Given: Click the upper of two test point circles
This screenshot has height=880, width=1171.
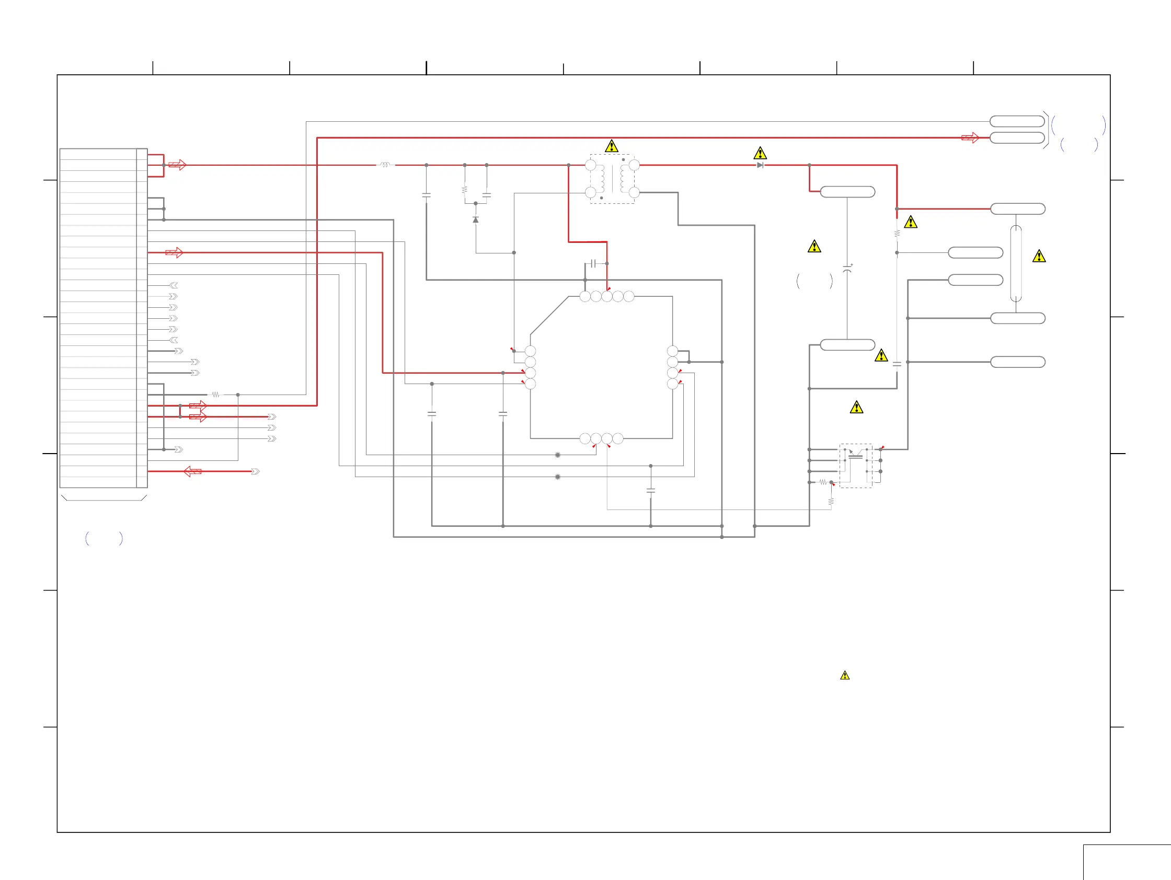Looking at the screenshot, I should 557,455.
